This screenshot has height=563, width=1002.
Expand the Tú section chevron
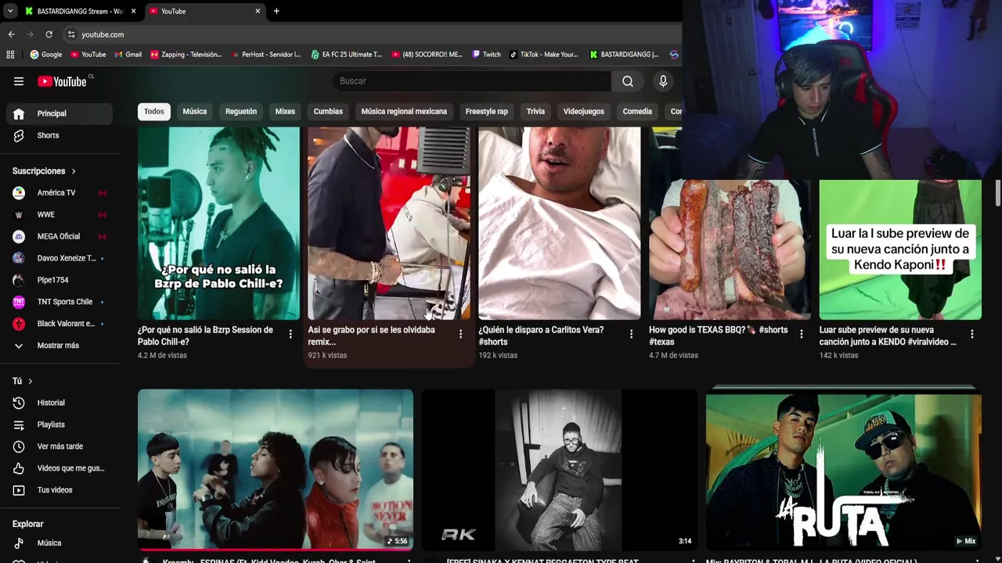click(x=30, y=381)
